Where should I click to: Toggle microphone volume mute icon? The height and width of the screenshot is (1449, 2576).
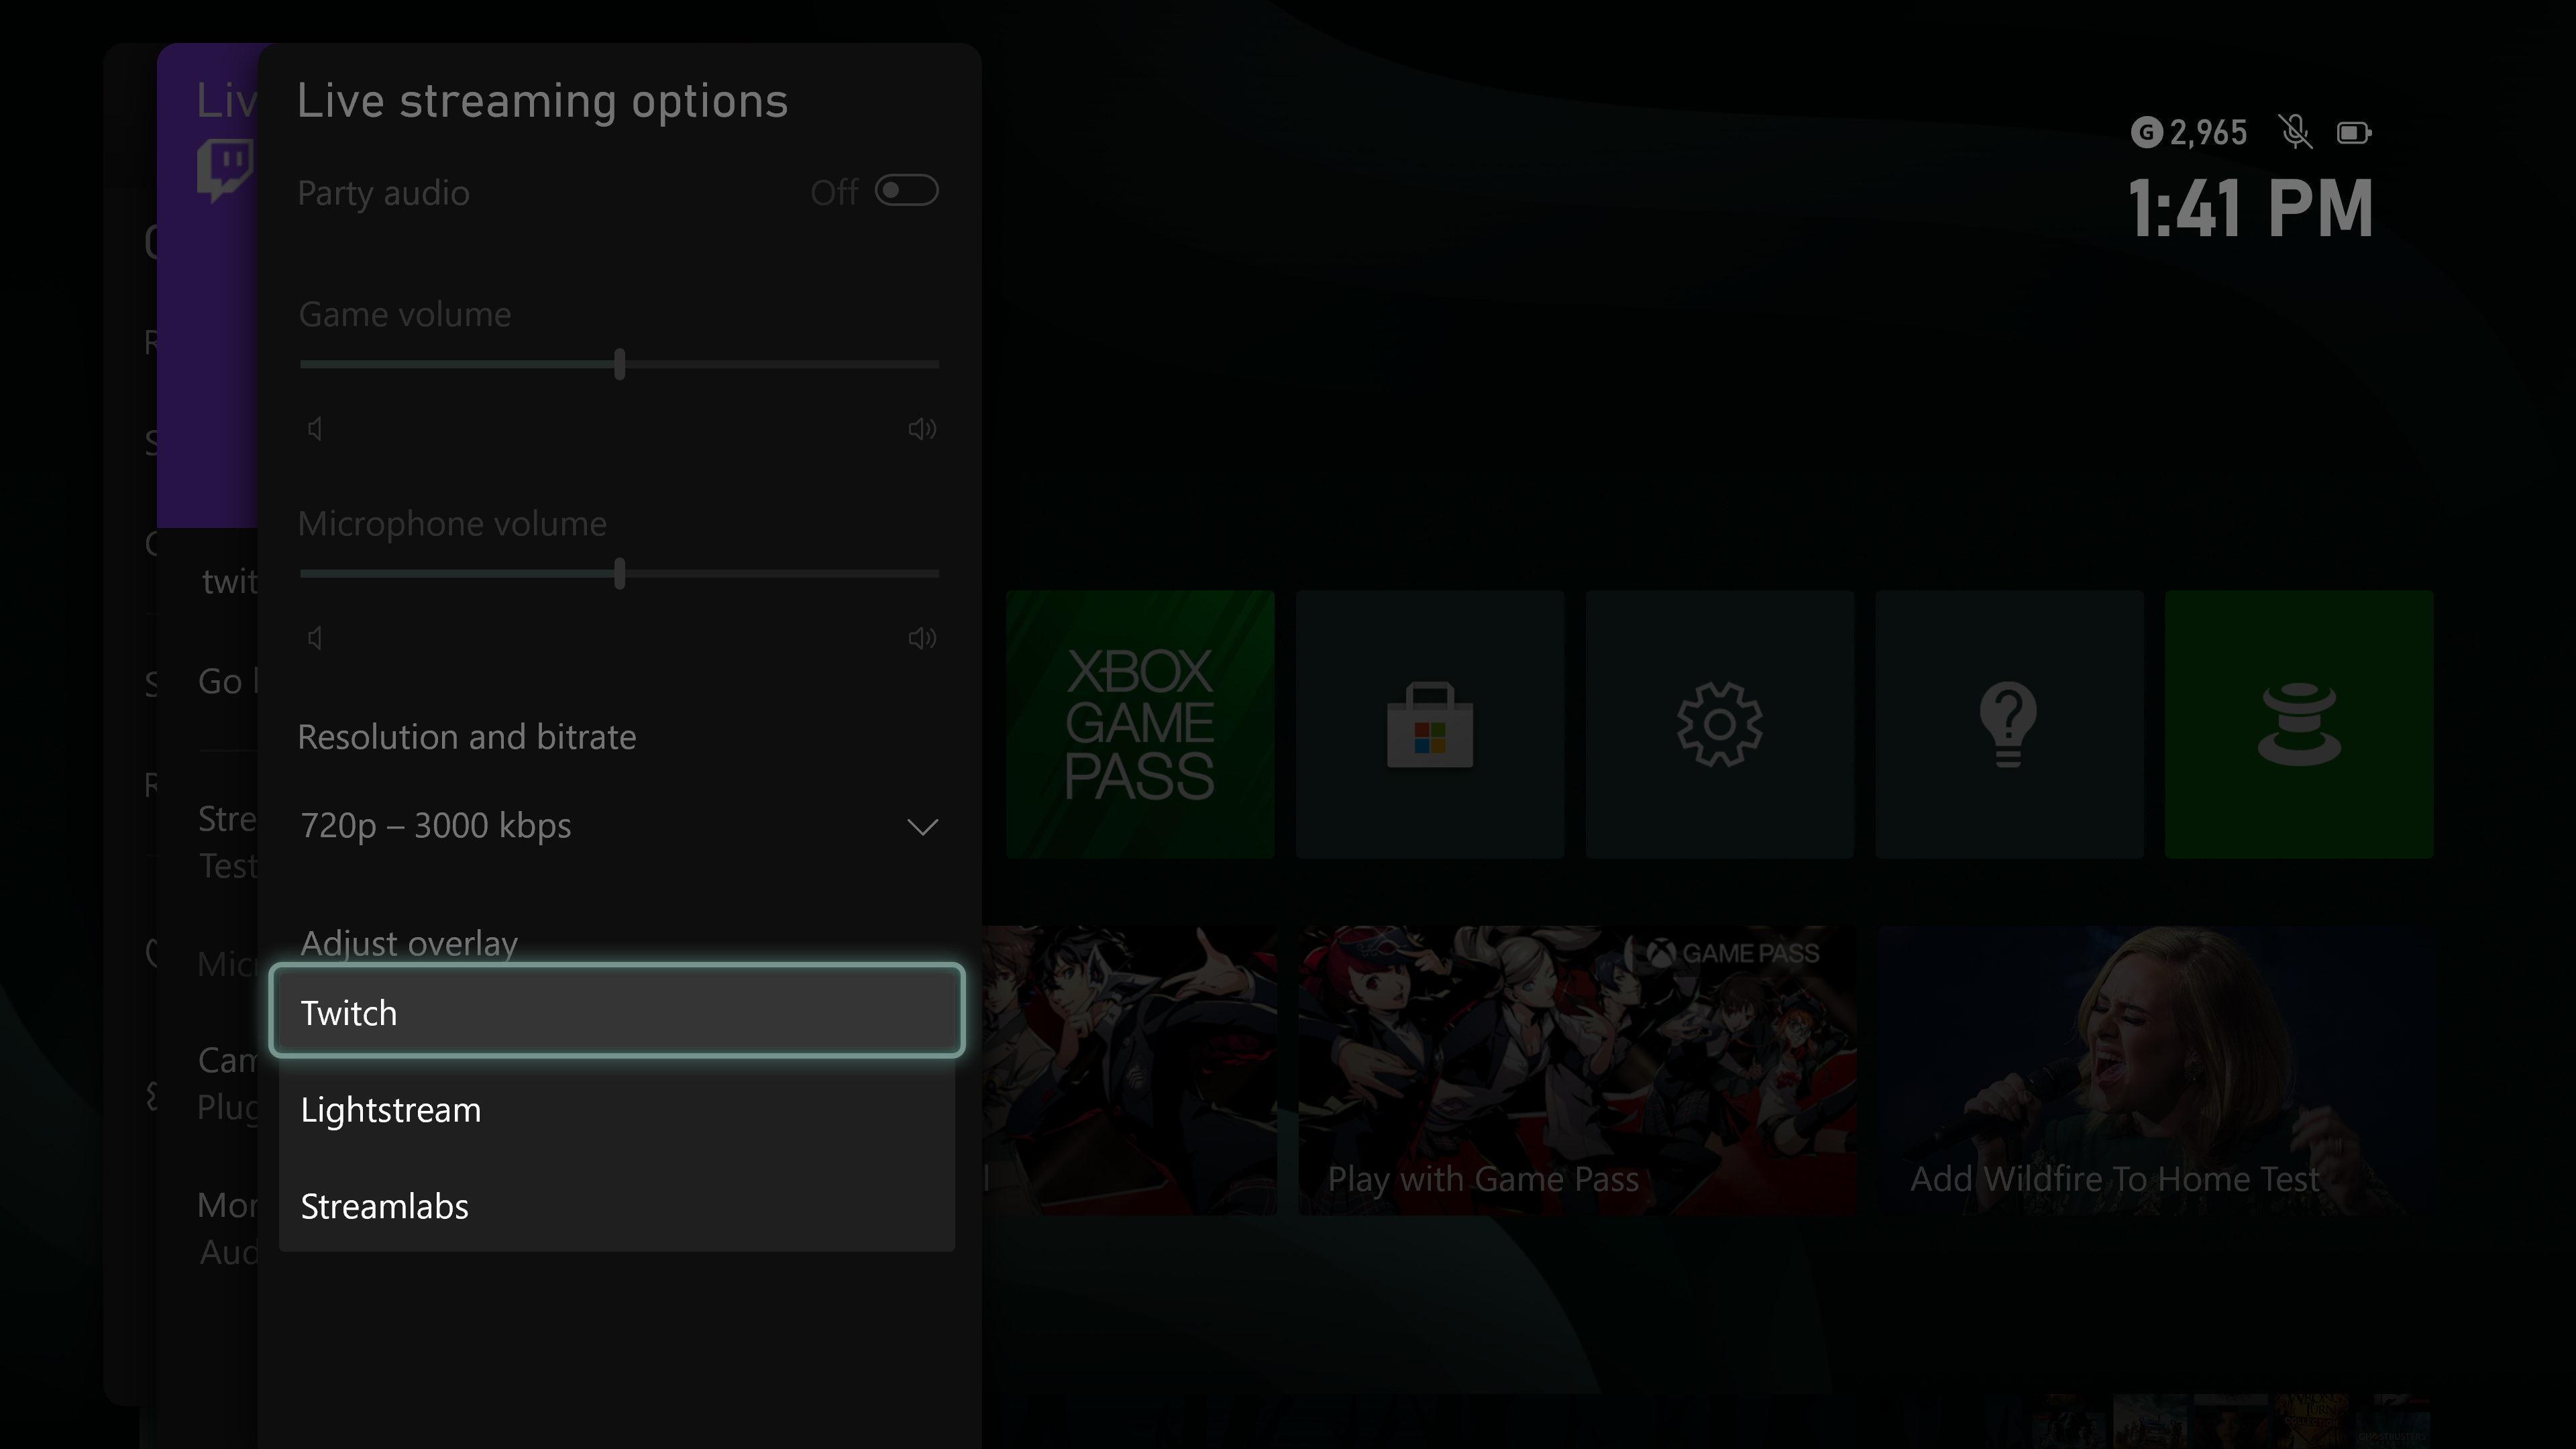[315, 637]
